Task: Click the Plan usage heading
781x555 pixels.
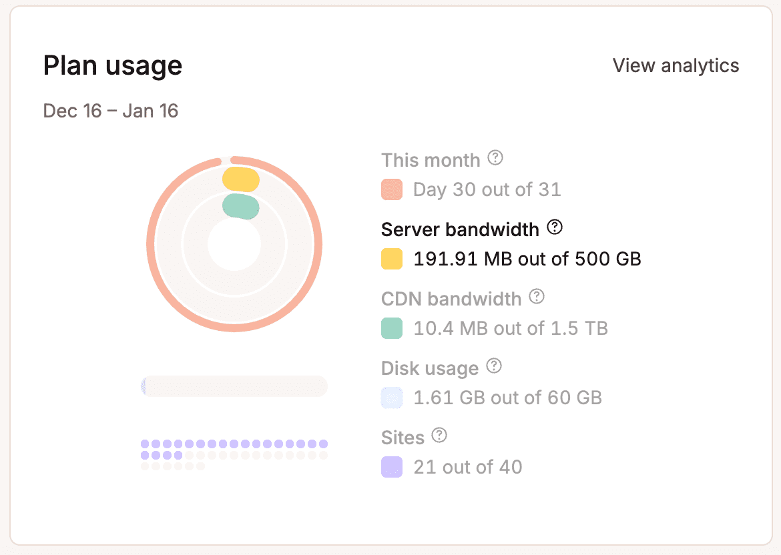Action: coord(112,65)
